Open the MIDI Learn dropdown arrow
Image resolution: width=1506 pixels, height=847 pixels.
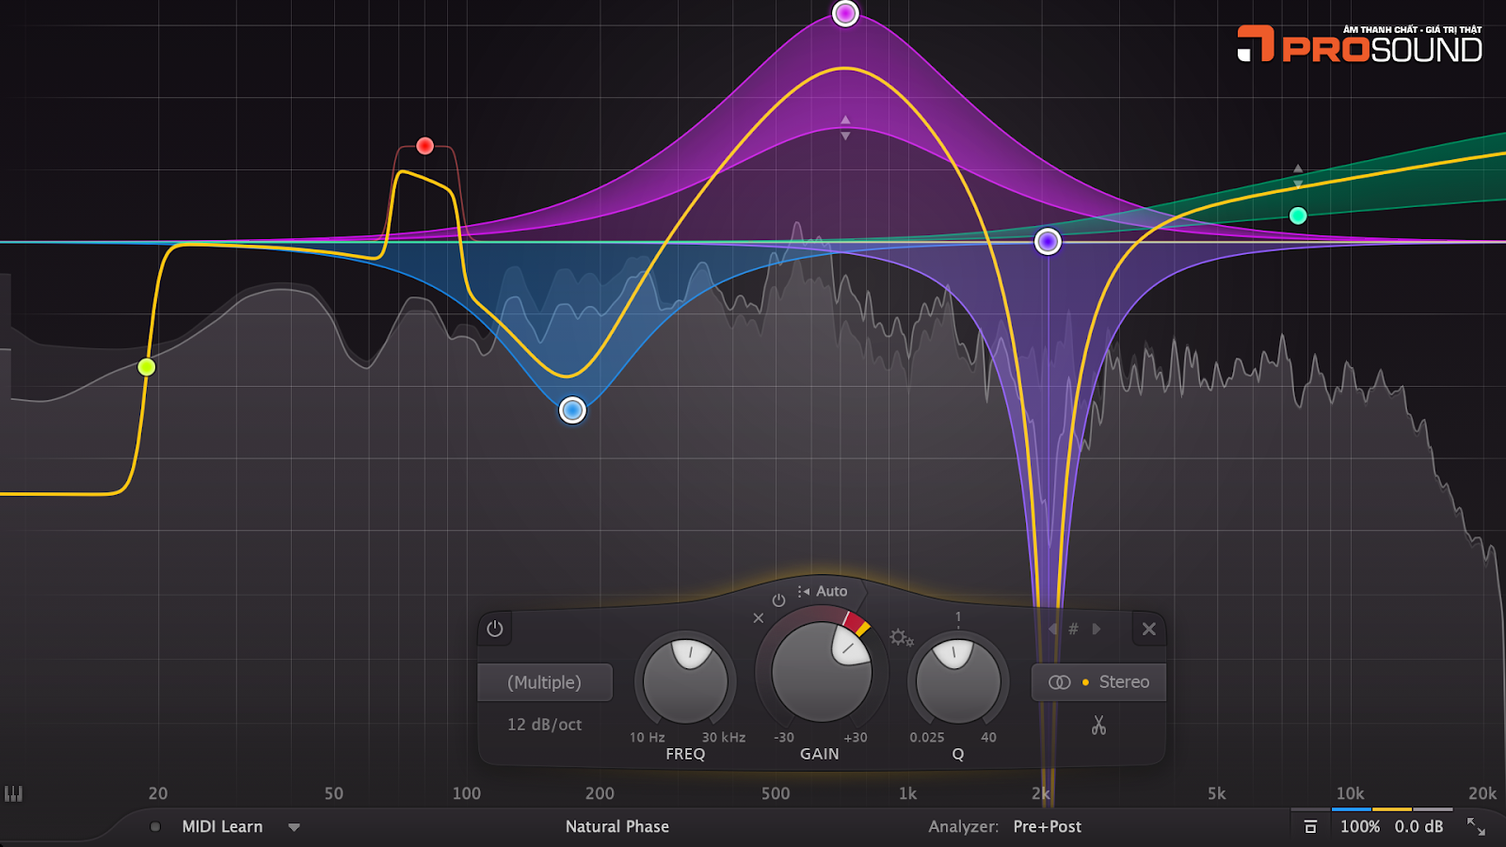[294, 827]
